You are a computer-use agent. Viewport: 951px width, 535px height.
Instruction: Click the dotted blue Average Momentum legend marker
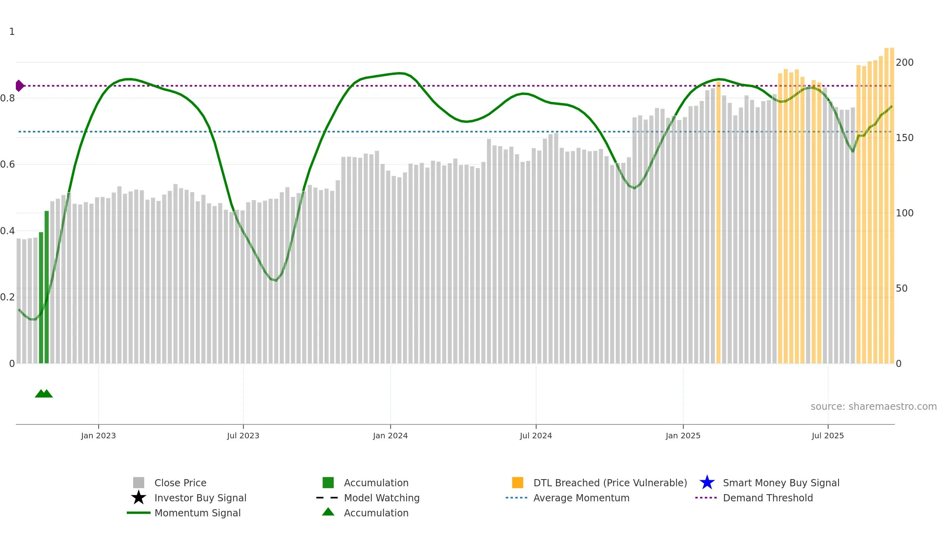coord(517,498)
